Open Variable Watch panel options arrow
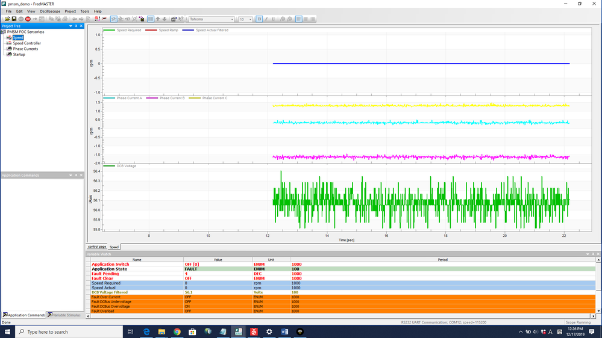This screenshot has width=602, height=338. click(x=588, y=254)
